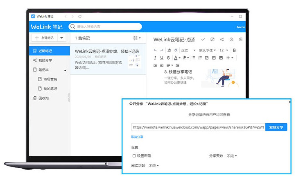The image size is (296, 180).
Task: Click the save checkmark icon beside the note title
Action: (x=203, y=39)
